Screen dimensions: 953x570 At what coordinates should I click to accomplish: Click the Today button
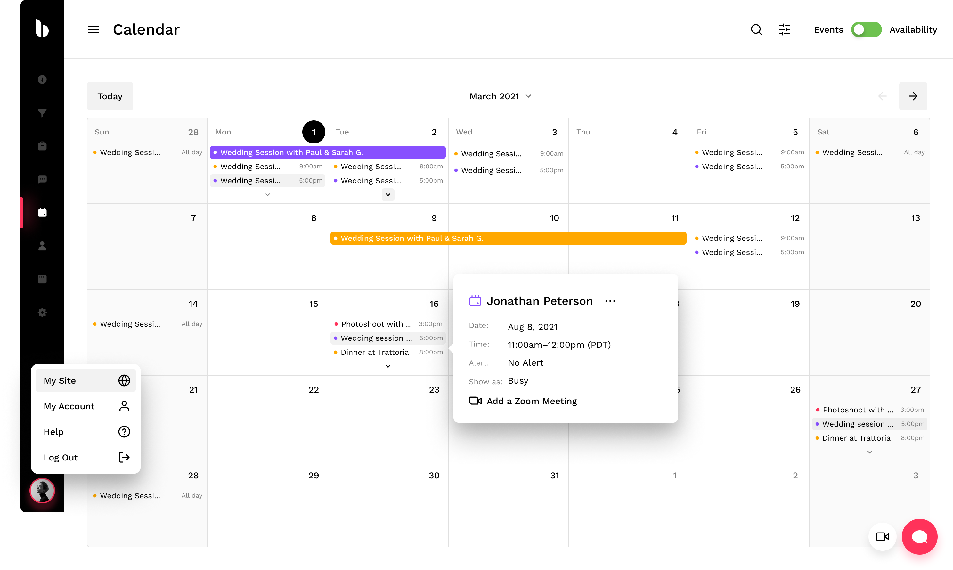(110, 96)
